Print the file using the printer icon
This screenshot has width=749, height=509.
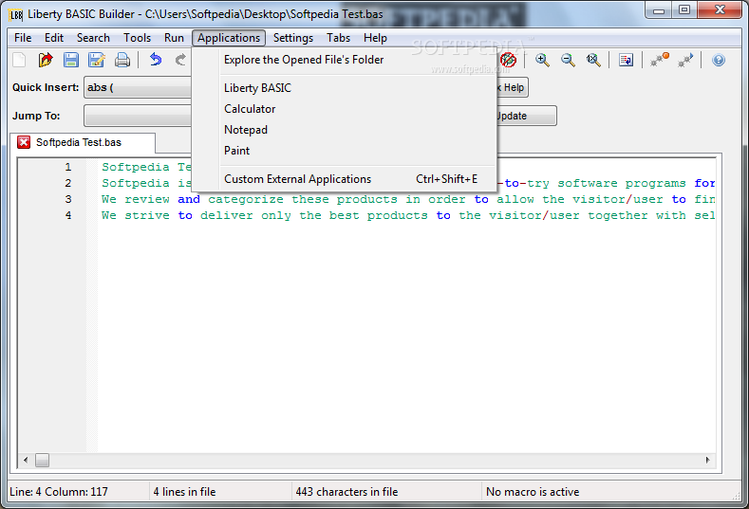pos(122,60)
